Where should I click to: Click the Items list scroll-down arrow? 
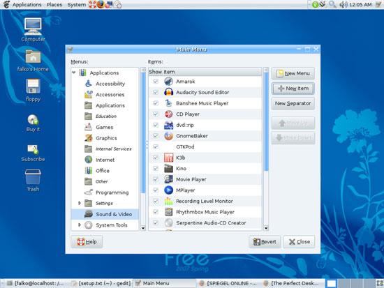(266, 228)
